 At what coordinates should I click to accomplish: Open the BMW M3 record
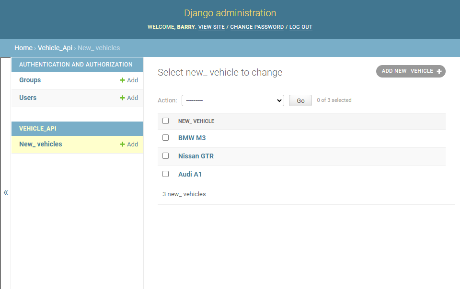point(192,138)
